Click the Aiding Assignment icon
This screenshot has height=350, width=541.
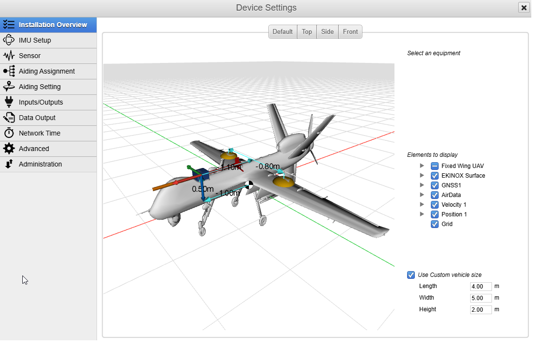click(9, 71)
